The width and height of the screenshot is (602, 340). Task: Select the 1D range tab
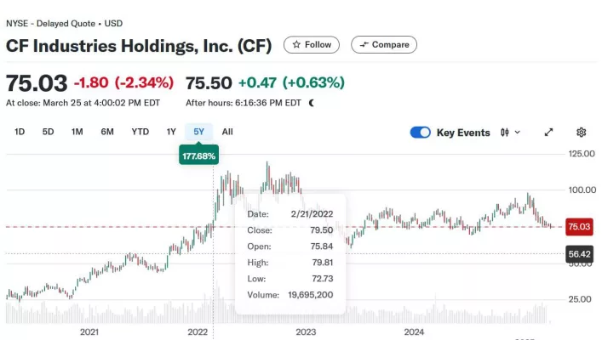pos(20,132)
